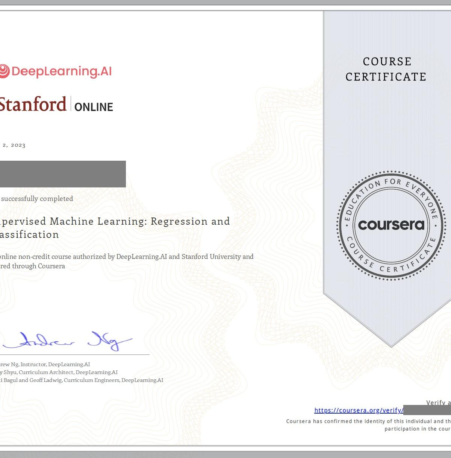Click the Machine Learning: Regression course title line

pos(115,221)
